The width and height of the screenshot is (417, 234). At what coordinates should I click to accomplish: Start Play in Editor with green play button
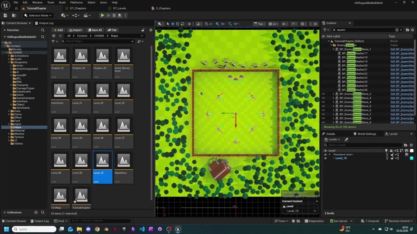coord(102,15)
